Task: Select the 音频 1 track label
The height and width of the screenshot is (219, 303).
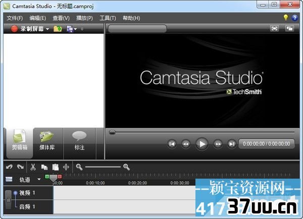Action: click(x=27, y=207)
